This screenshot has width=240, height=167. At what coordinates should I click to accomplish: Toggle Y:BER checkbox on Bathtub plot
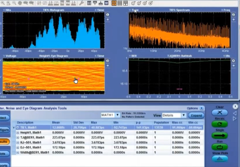click(x=130, y=56)
